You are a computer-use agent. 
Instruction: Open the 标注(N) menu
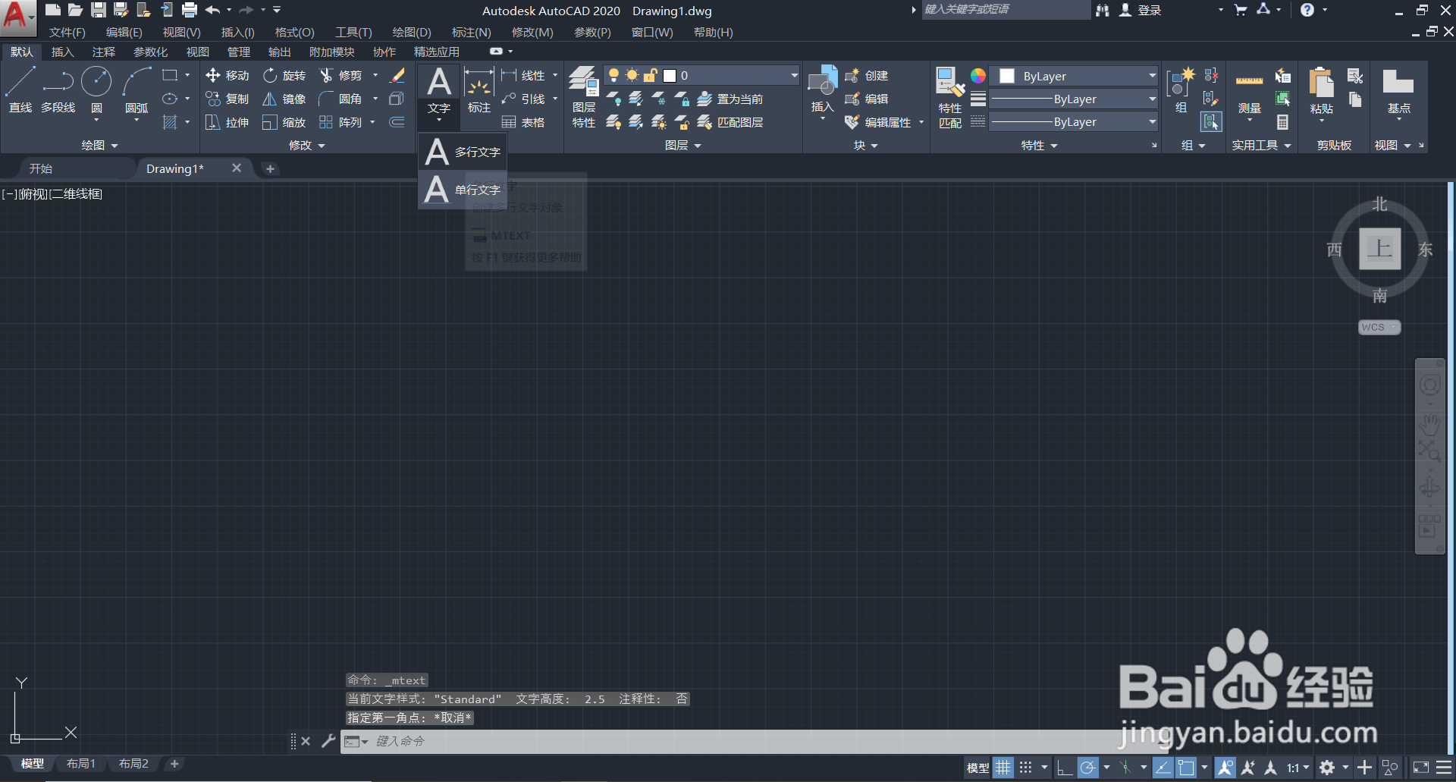471,32
